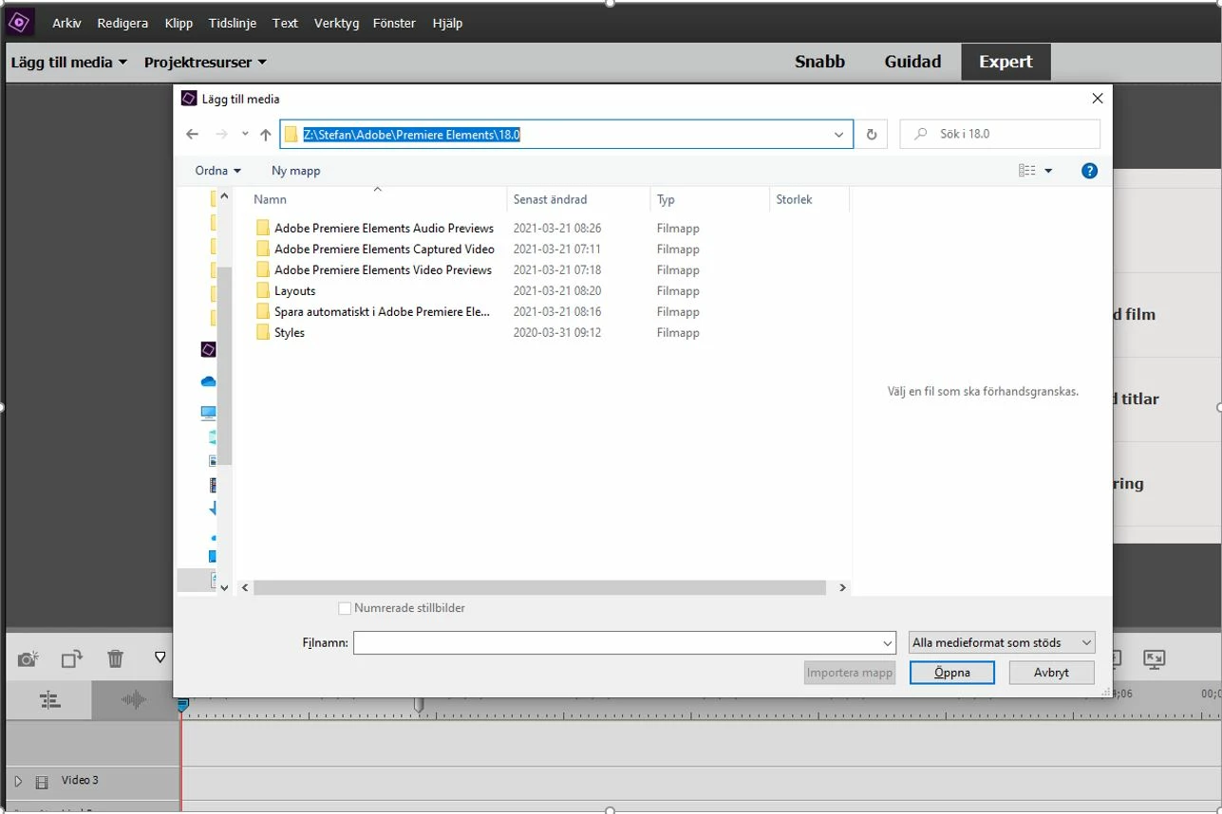The height and width of the screenshot is (814, 1222).
Task: Open recent locations dropdown arrow
Action: tap(245, 135)
